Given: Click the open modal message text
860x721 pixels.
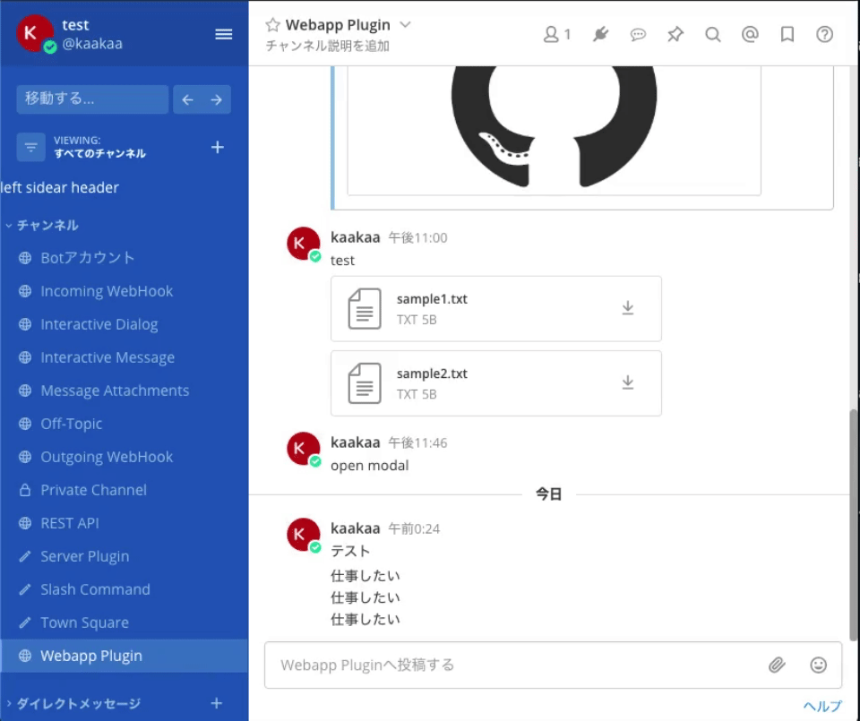Looking at the screenshot, I should [x=370, y=466].
